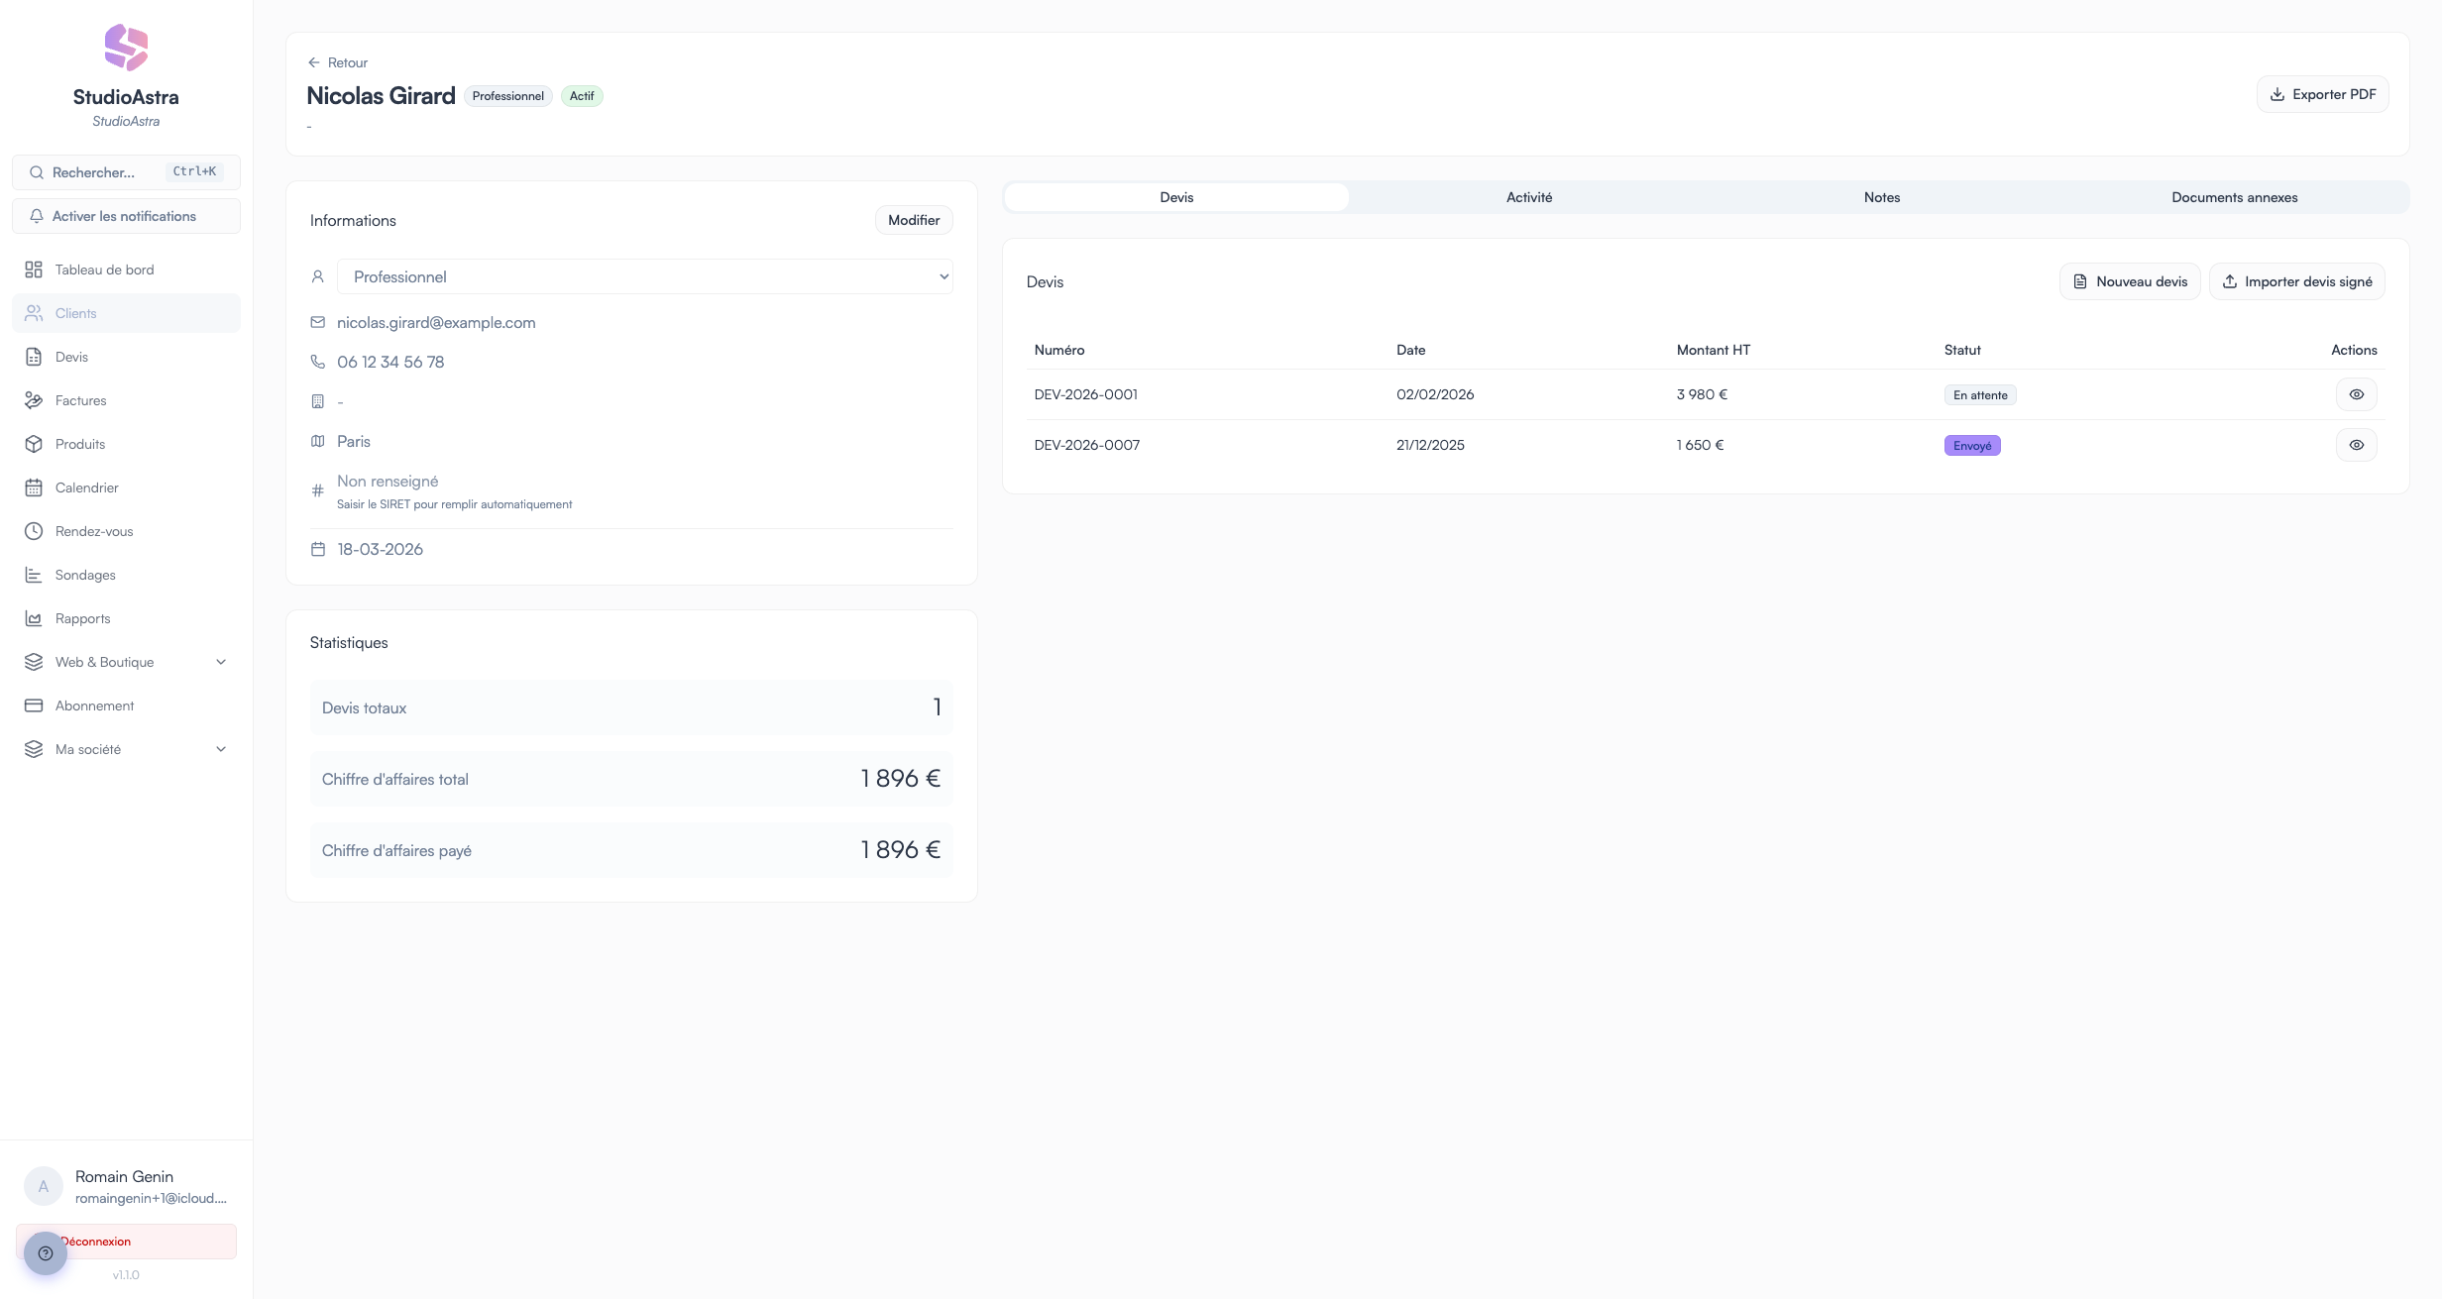The height and width of the screenshot is (1299, 2442).
Task: View quote DEV-2026-0001 with eye icon
Action: (2356, 394)
